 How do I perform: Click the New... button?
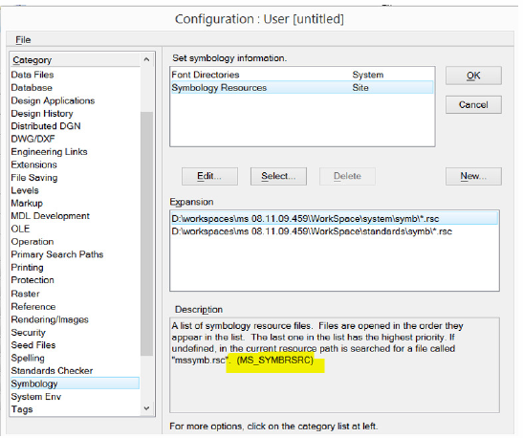pos(473,176)
